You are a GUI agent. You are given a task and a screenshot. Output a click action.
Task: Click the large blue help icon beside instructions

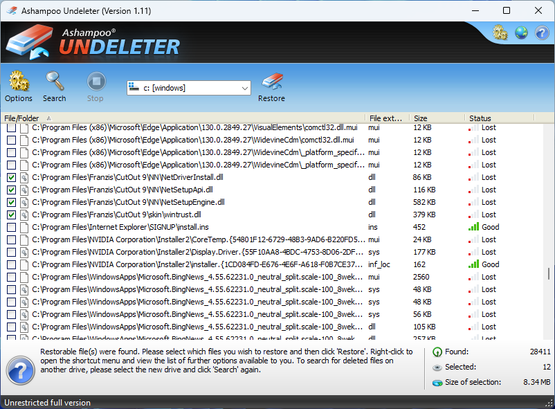click(x=20, y=370)
